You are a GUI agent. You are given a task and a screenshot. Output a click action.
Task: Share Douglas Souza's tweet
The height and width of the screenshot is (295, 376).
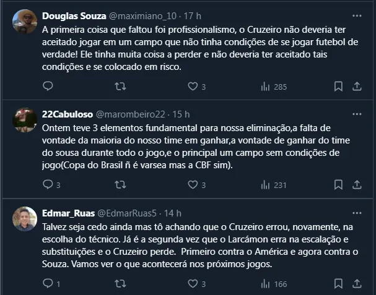pyautogui.click(x=357, y=87)
